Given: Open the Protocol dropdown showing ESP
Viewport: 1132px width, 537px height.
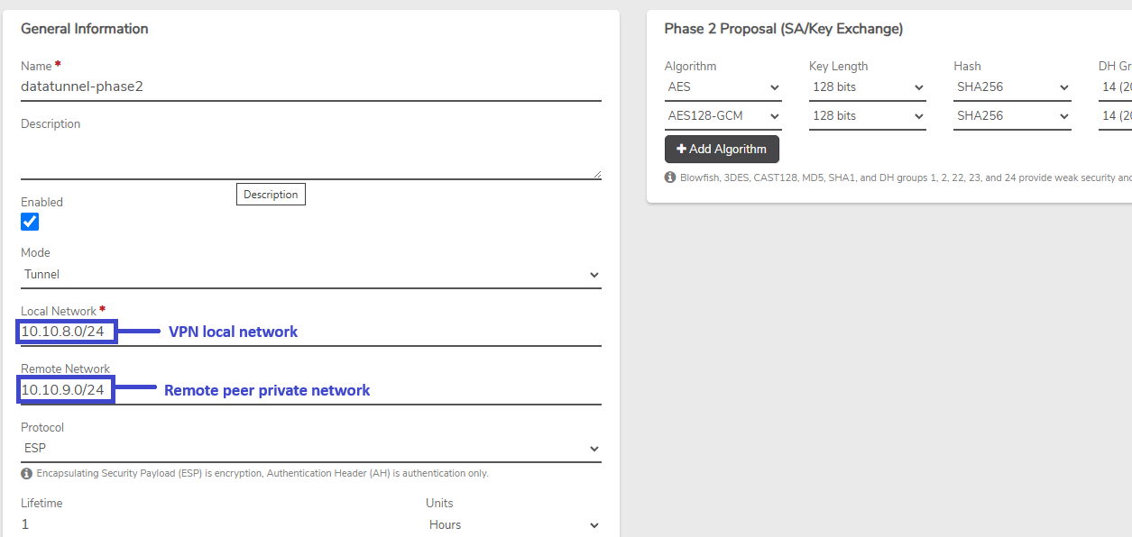Looking at the screenshot, I should 311,449.
